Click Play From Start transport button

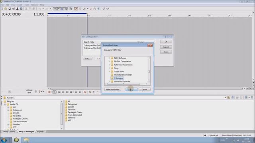(59, 92)
